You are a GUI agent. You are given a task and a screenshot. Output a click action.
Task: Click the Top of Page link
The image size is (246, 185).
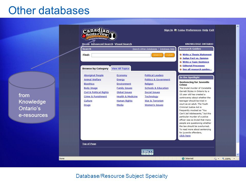point(89,144)
